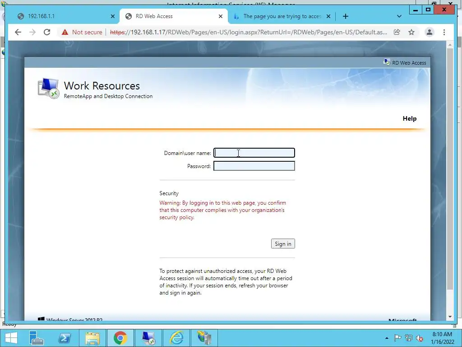Image resolution: width=462 pixels, height=347 pixels.
Task: Click the 'Security' section label
Action: tap(169, 193)
